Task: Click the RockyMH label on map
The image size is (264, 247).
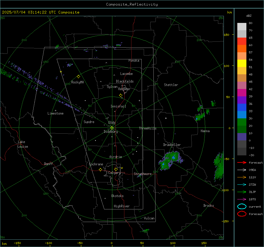Action: coord(77,82)
